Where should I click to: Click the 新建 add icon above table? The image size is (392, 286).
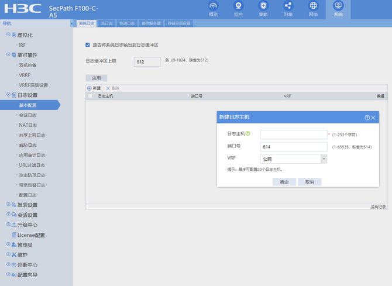pos(90,88)
